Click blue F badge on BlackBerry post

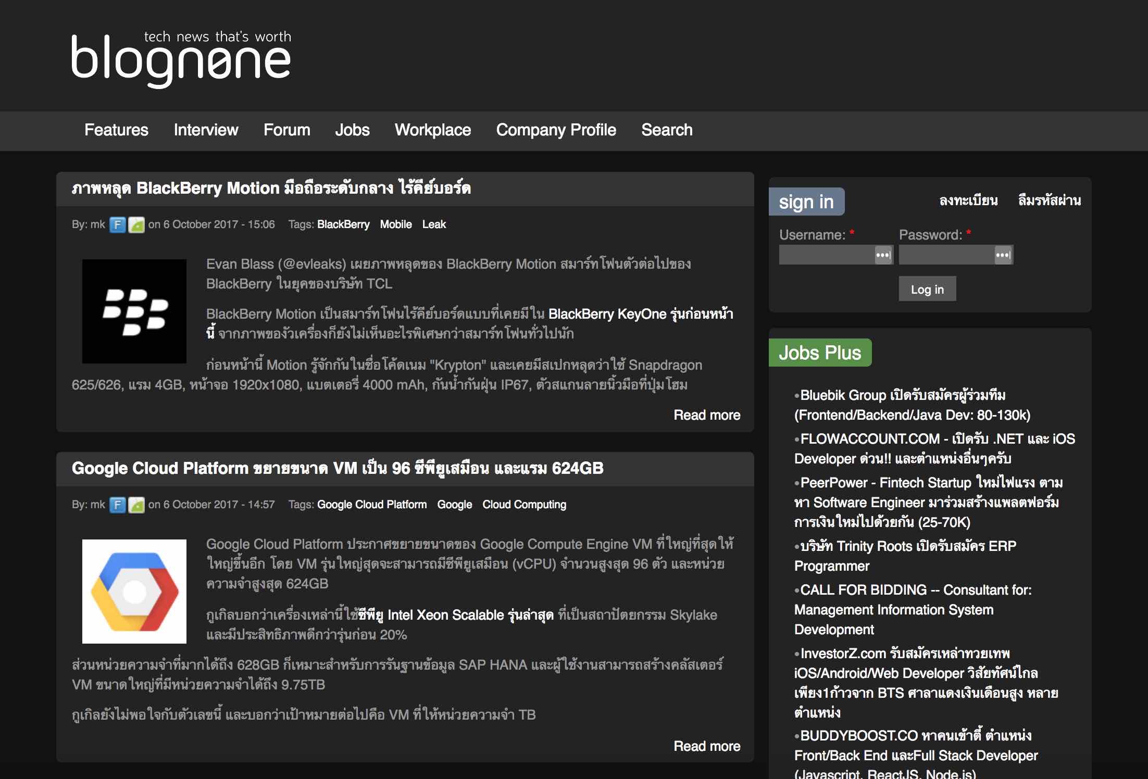pos(118,224)
